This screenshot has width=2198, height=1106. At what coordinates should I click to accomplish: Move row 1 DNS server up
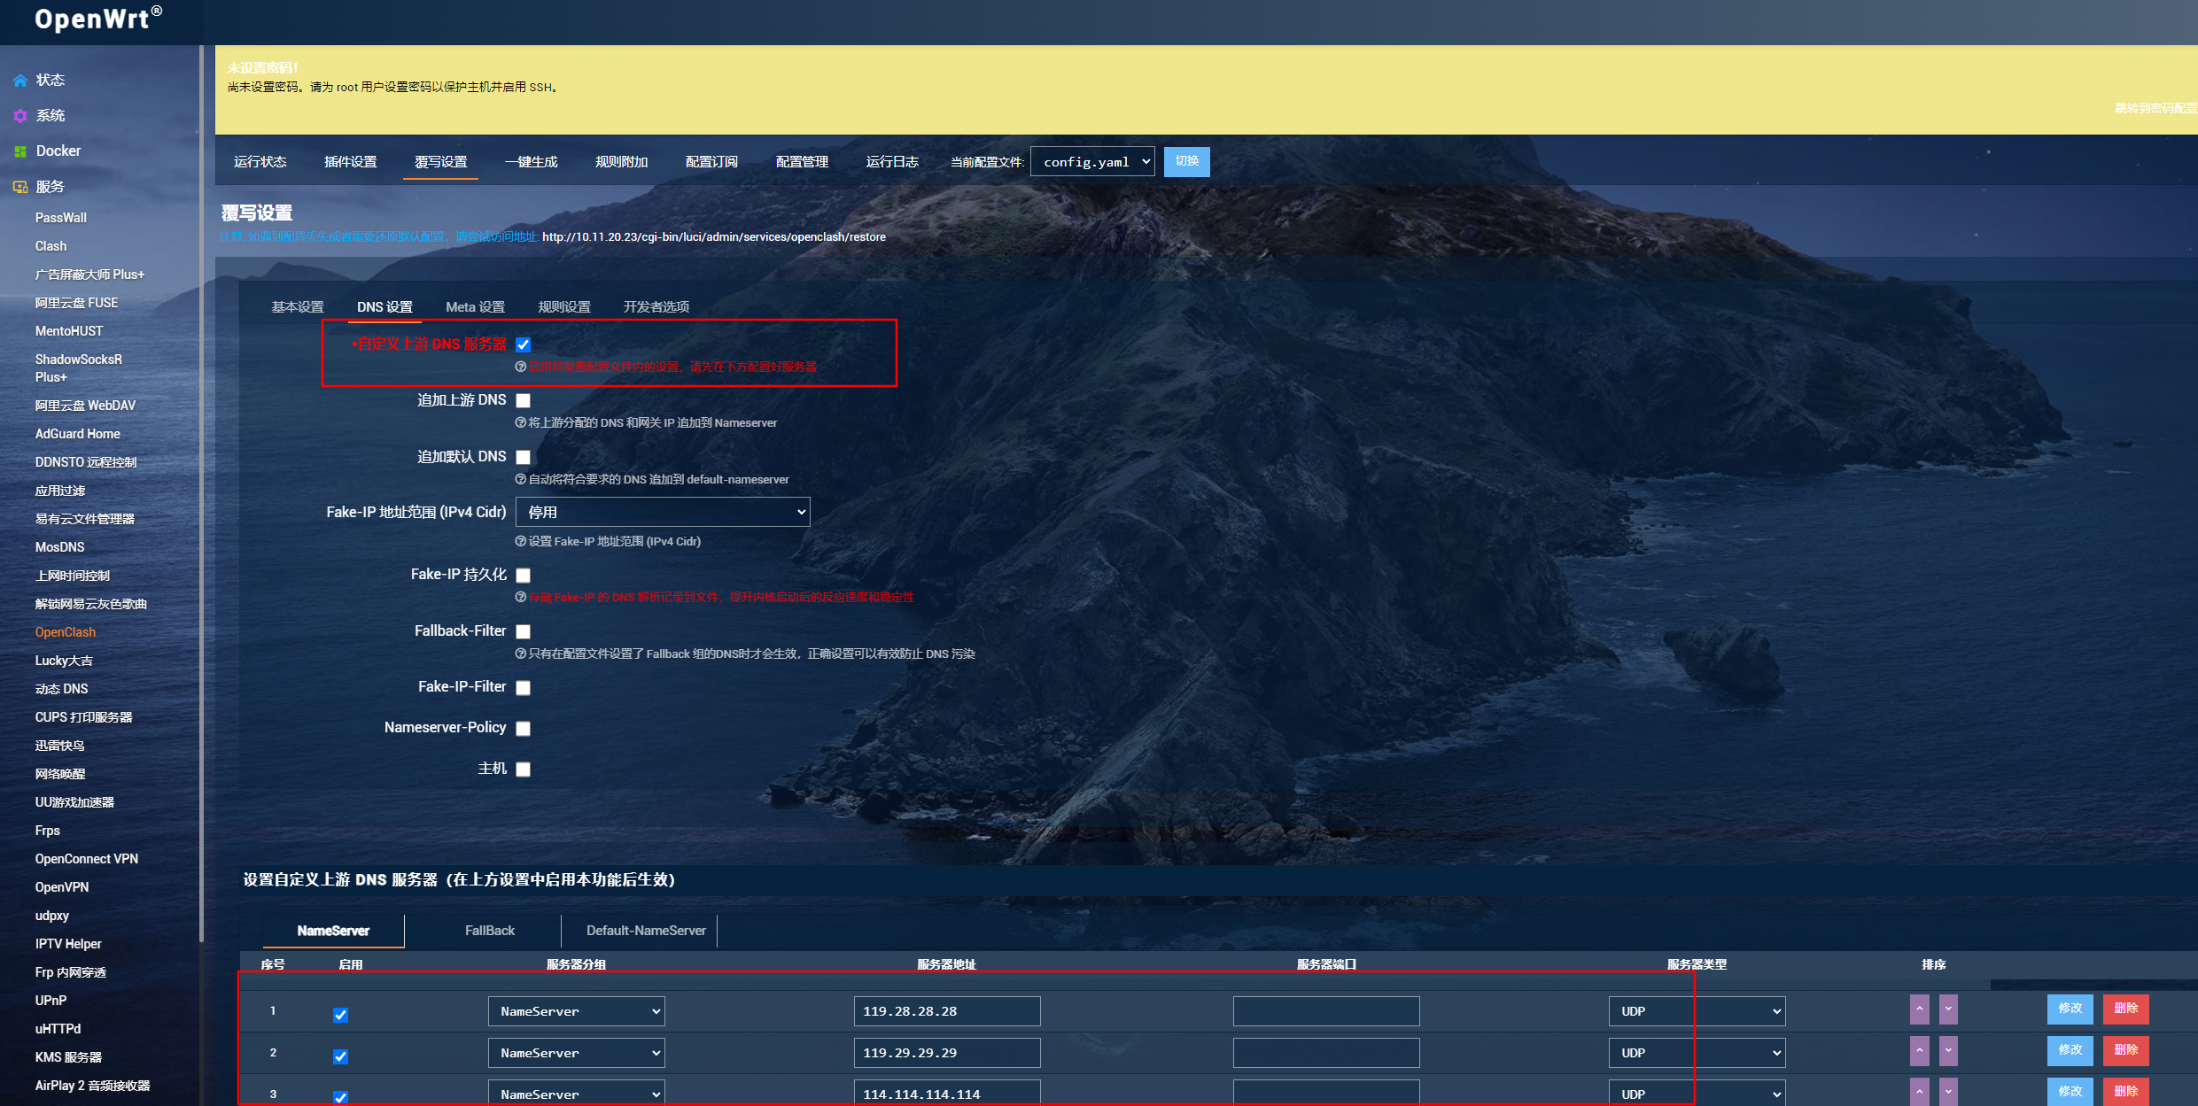pos(1919,1009)
